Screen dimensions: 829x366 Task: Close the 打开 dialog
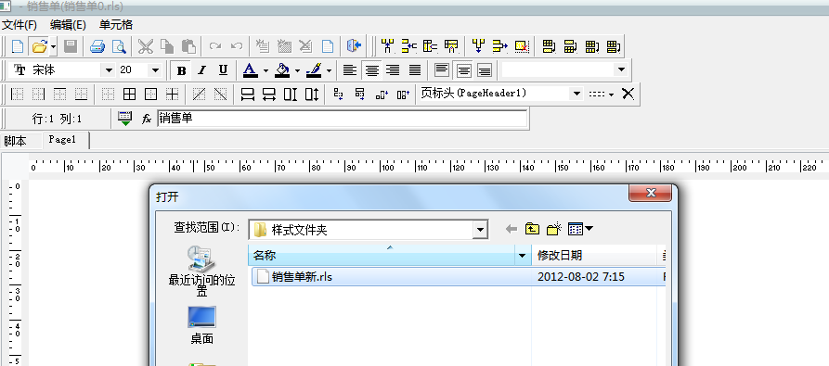point(651,193)
